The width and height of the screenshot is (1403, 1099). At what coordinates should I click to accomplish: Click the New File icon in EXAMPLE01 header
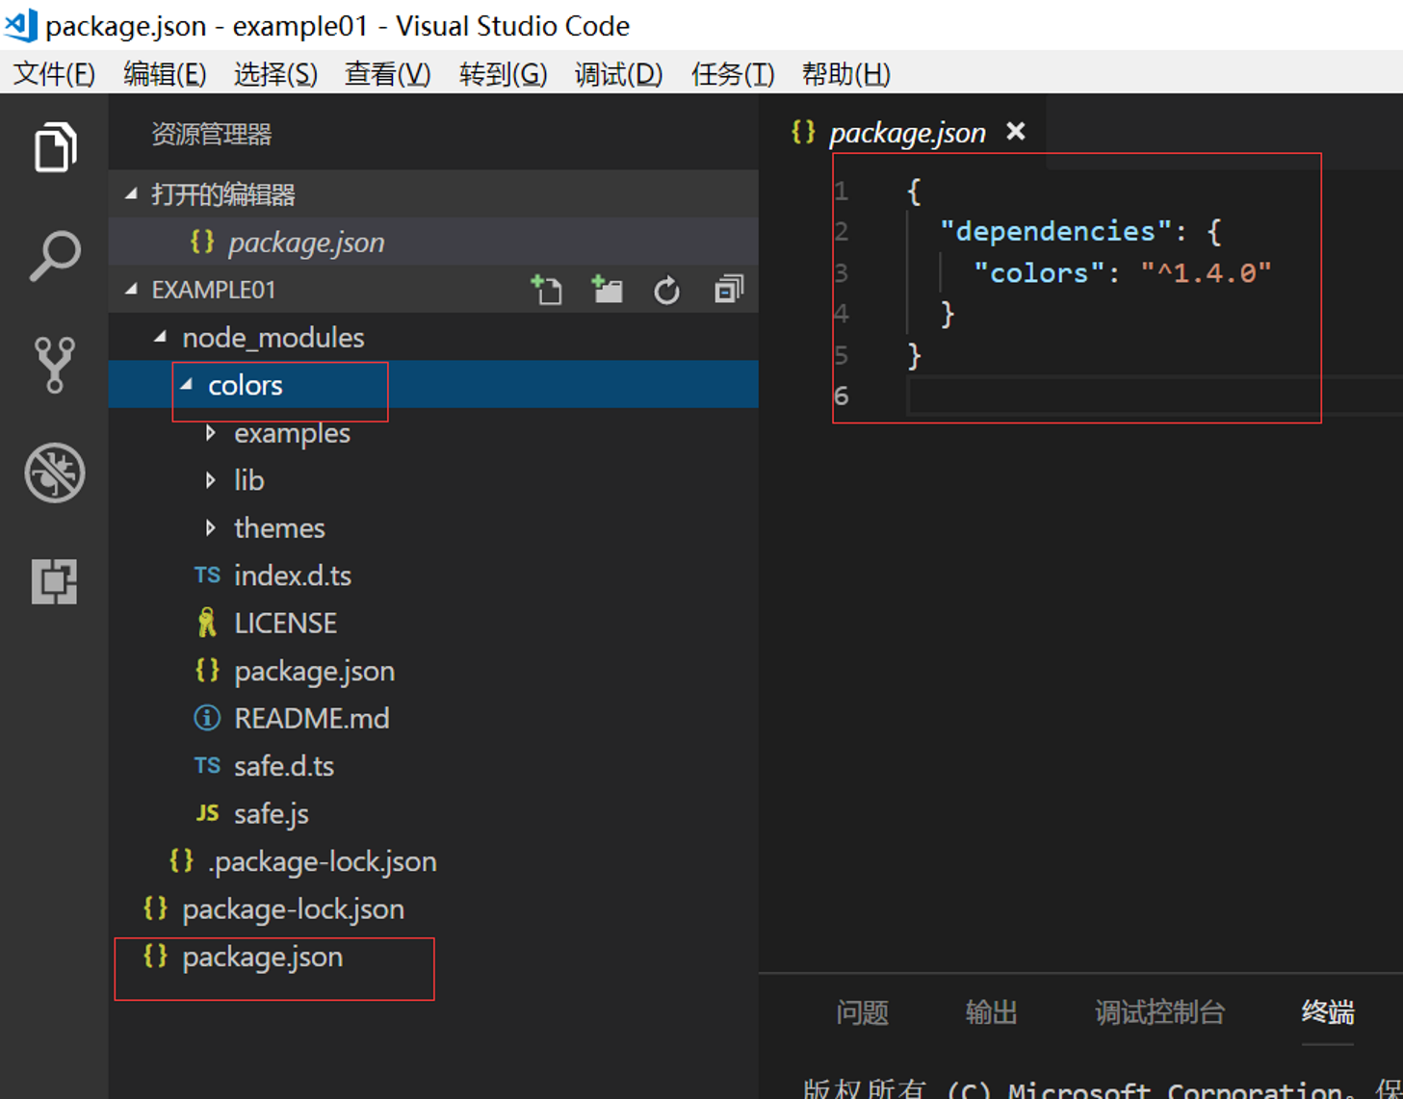tap(547, 290)
